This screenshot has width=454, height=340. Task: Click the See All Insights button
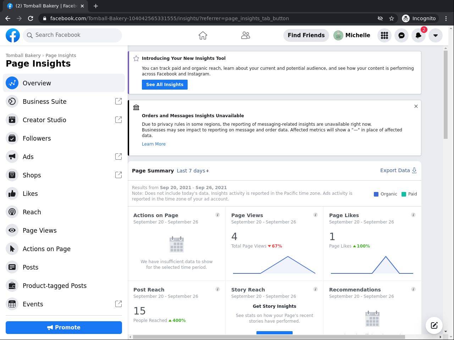click(165, 85)
